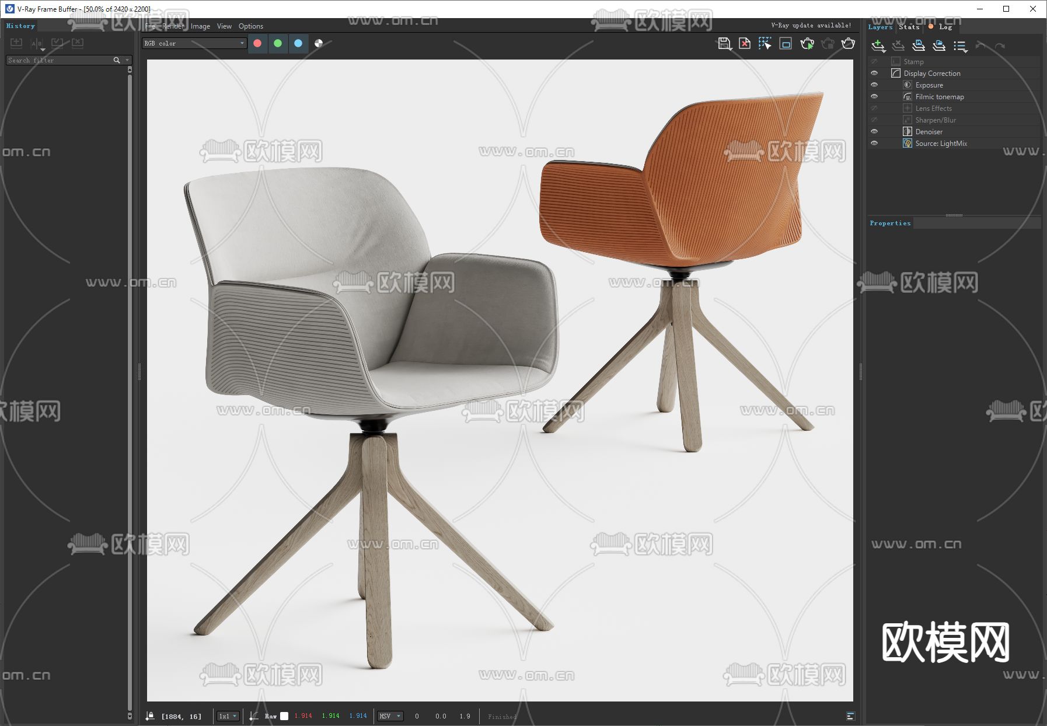
Task: Start render with the teapot play icon
Action: click(807, 43)
